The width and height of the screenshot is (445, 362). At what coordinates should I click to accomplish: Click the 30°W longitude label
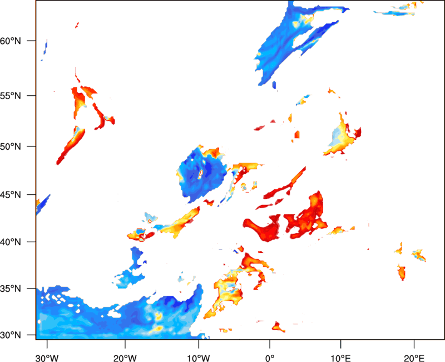(x=47, y=358)
